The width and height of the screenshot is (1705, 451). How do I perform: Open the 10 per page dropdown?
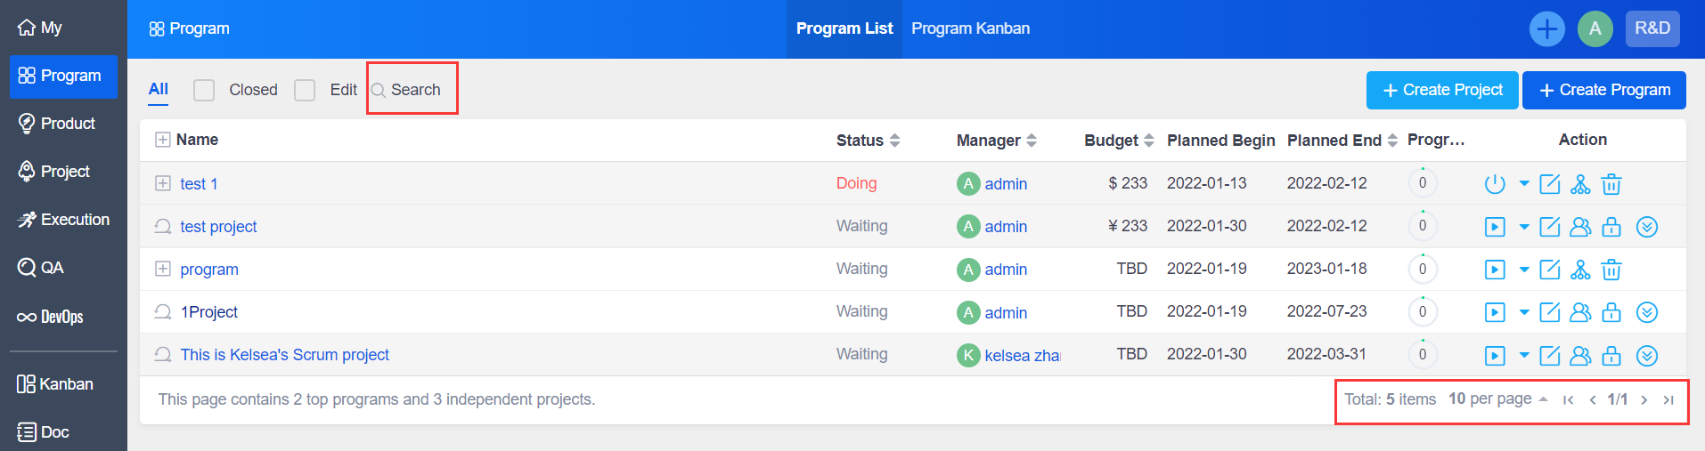tap(1497, 399)
